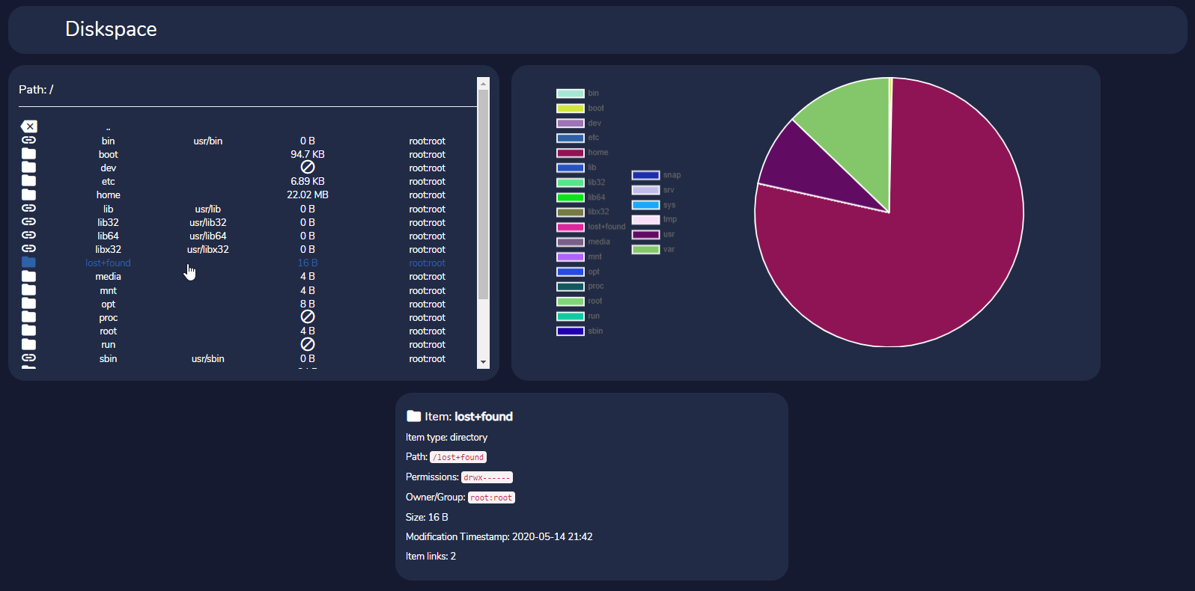The height and width of the screenshot is (591, 1195).
Task: Click the unavailable-size symbol in run row
Action: click(308, 344)
